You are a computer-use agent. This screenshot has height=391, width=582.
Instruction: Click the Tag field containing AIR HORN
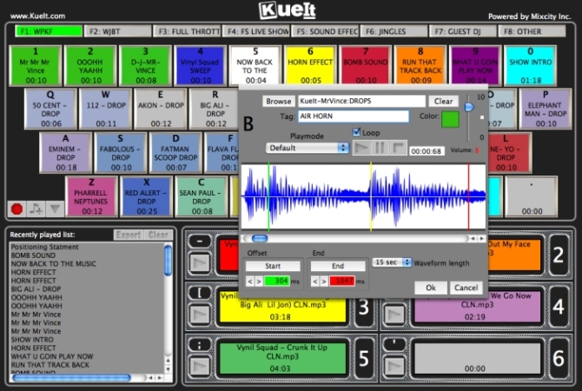pyautogui.click(x=354, y=116)
